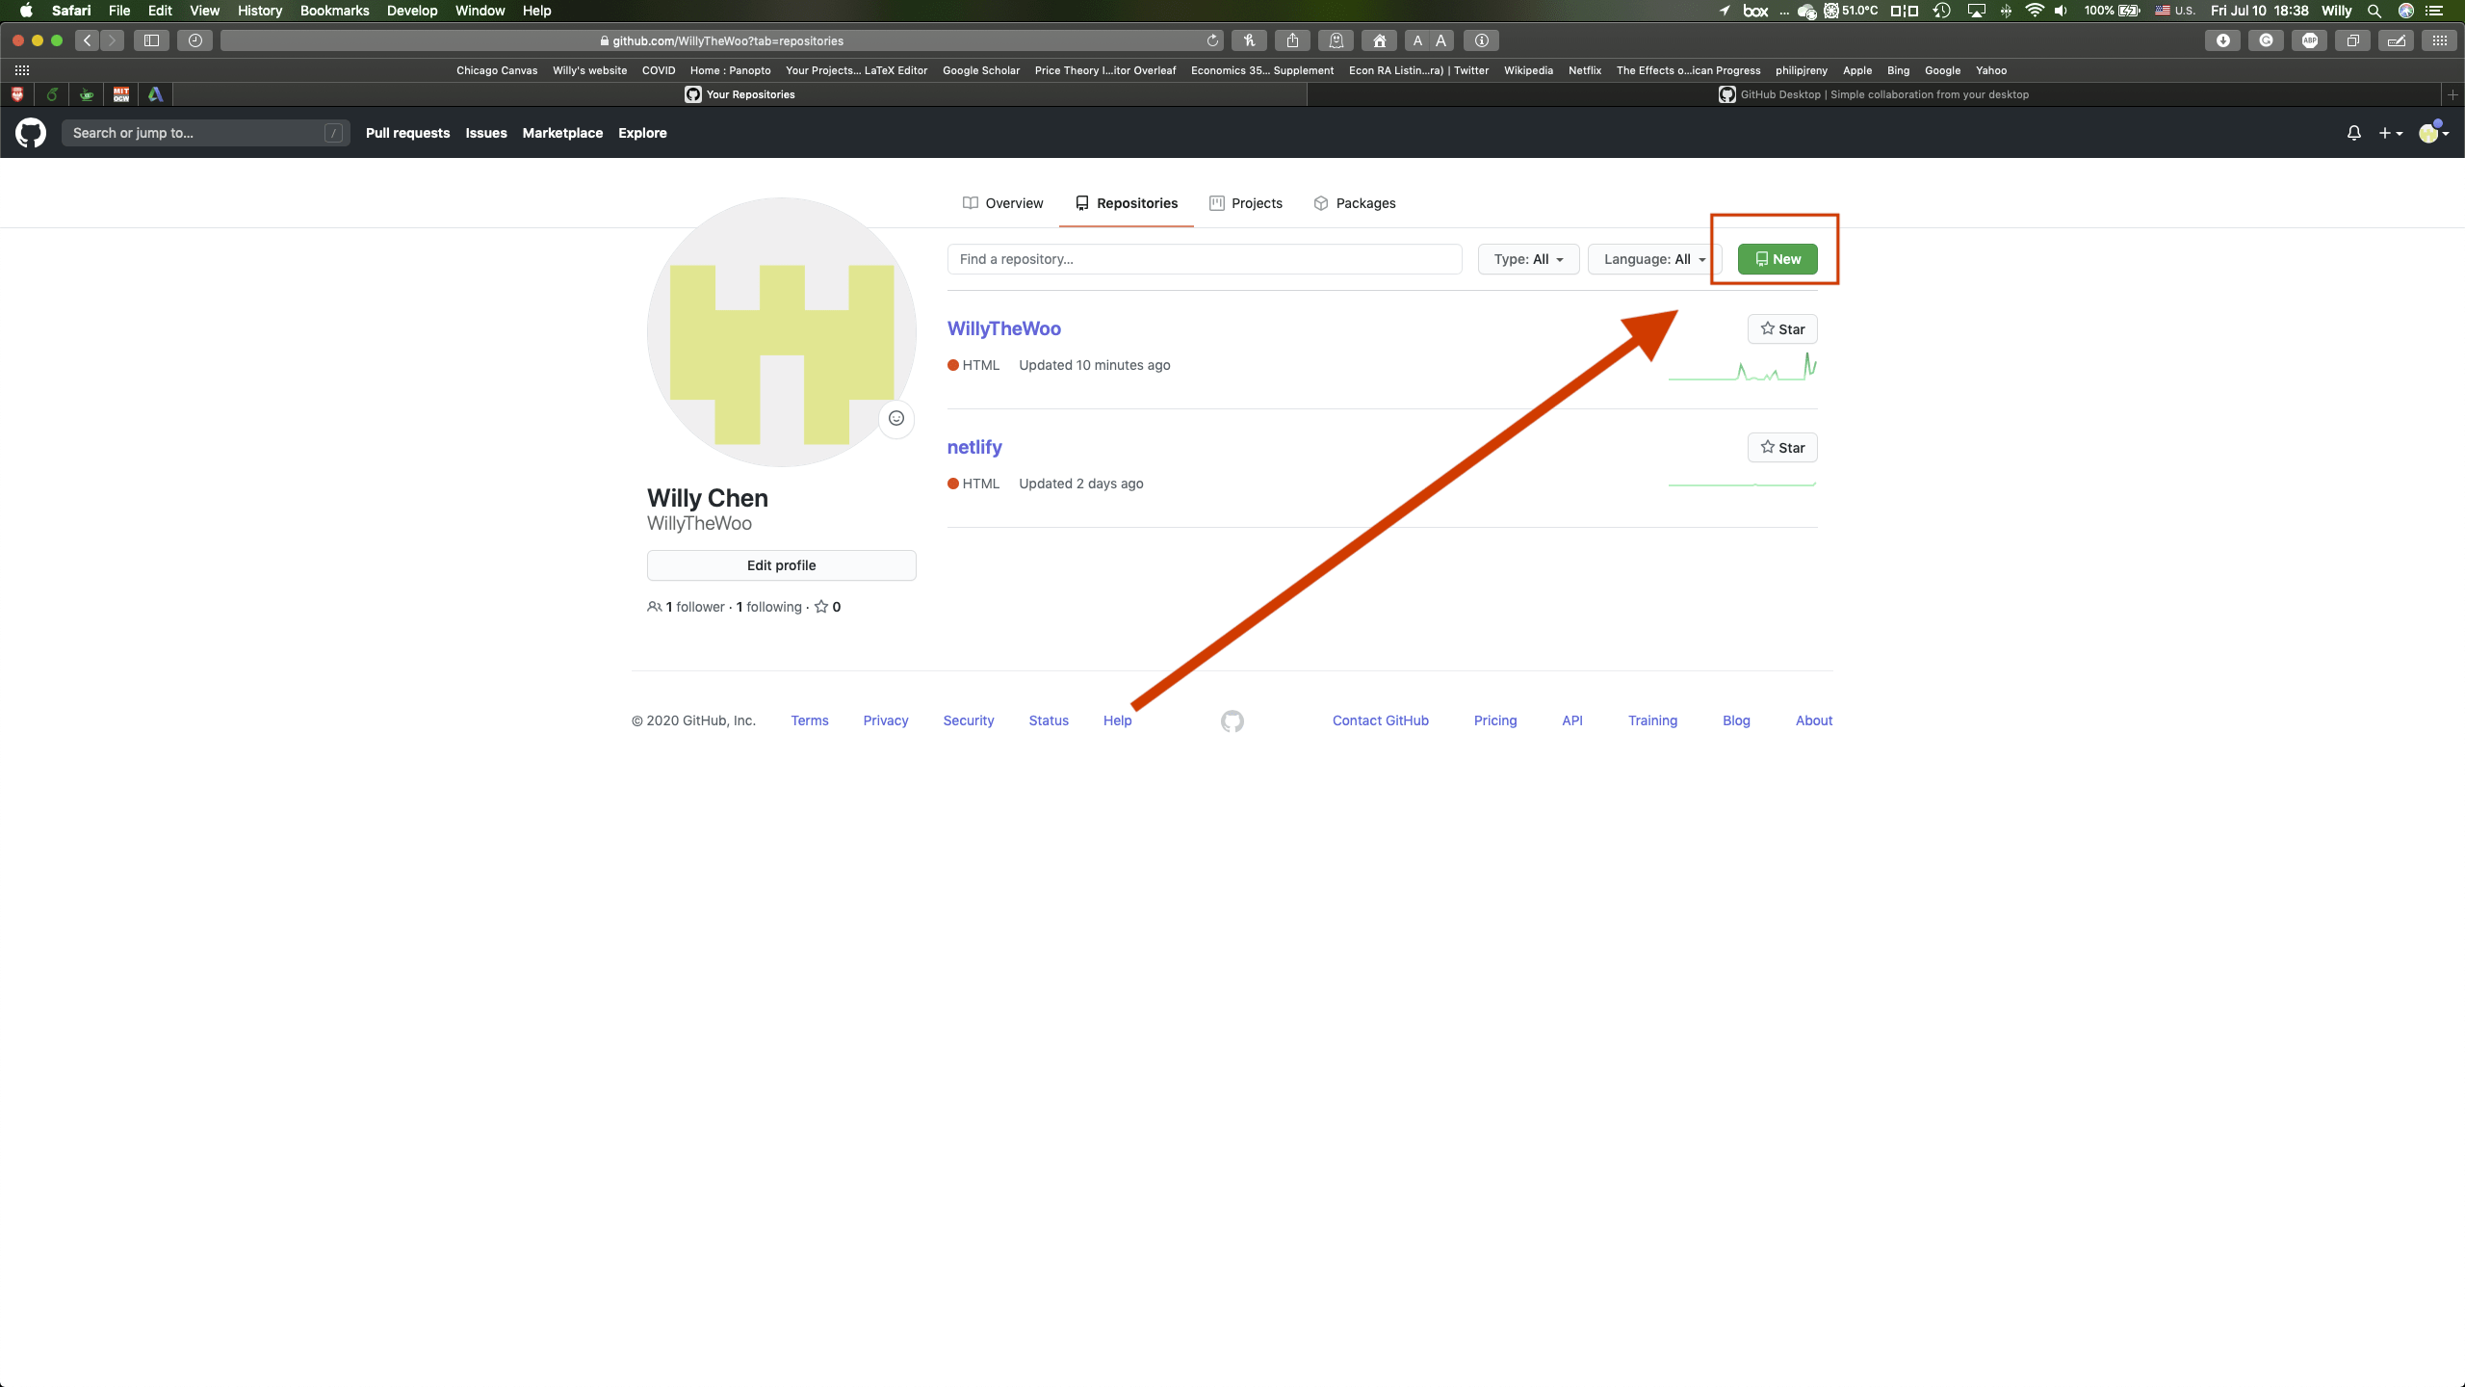2465x1387 pixels.
Task: Decrease text size with the small A
Action: point(1417,40)
